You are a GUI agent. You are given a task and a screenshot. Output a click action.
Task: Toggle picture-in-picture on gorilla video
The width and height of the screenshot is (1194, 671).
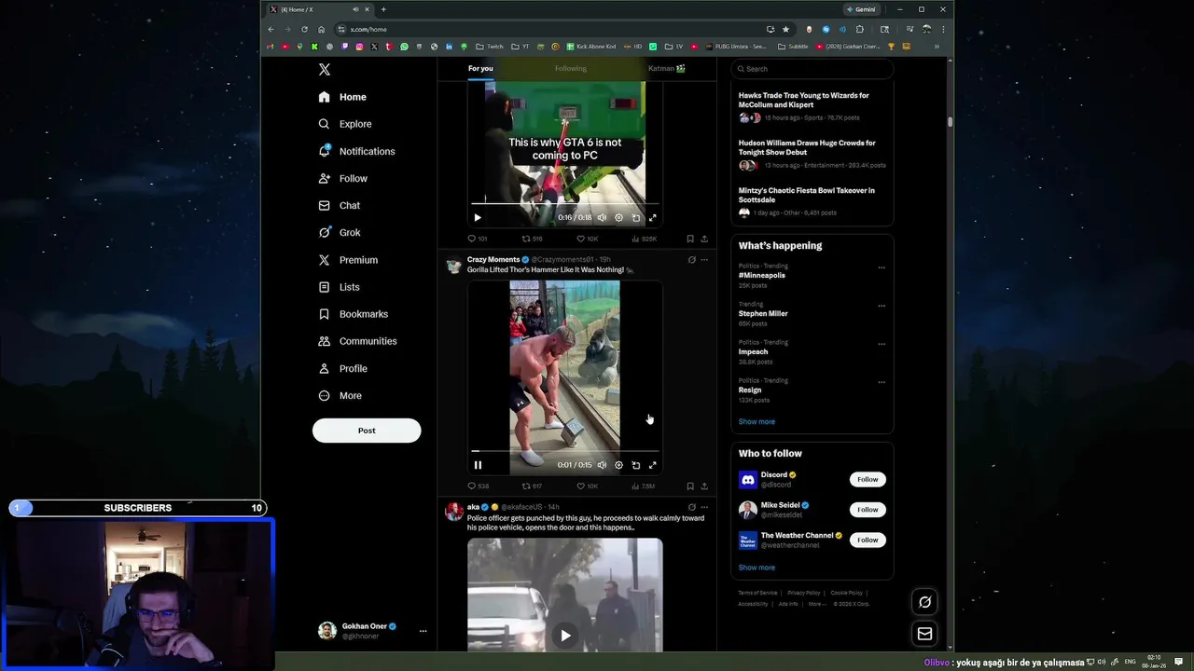636,465
